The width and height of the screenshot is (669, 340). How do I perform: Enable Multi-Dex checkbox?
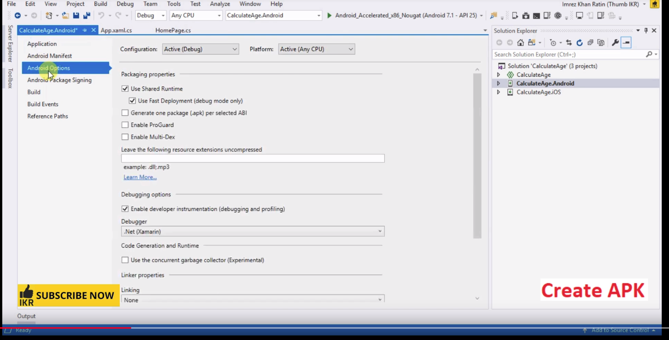125,137
